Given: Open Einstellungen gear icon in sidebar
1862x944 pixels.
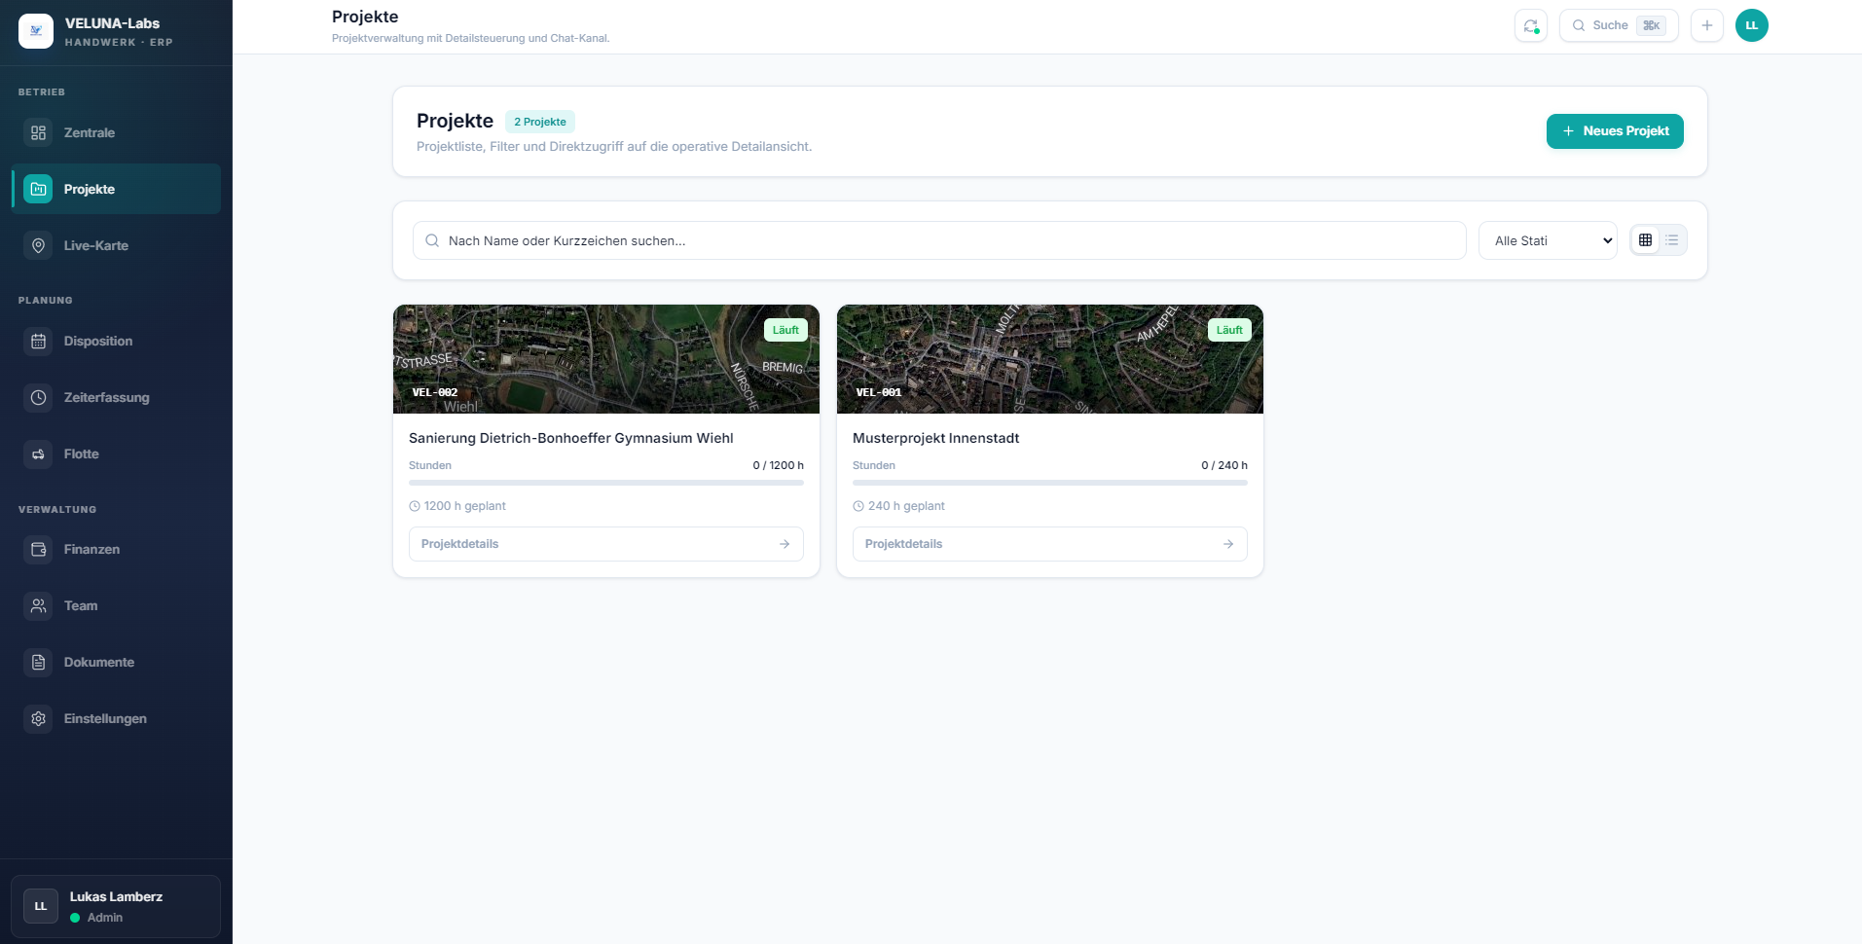Looking at the screenshot, I should 38,719.
